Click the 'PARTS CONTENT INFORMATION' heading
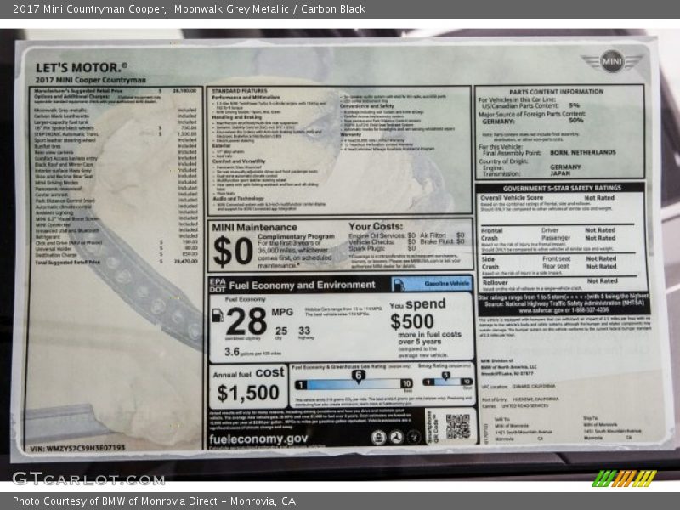The image size is (680, 510). pyautogui.click(x=557, y=92)
